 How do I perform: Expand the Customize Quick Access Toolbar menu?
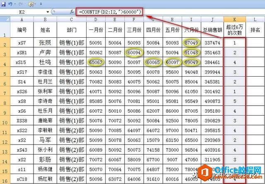point(41,4)
